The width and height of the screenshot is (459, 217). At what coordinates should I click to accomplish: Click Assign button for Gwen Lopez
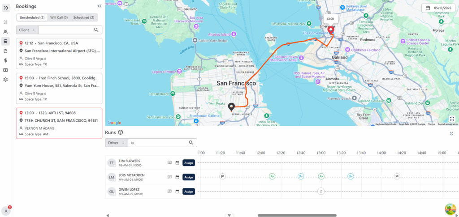(189, 191)
